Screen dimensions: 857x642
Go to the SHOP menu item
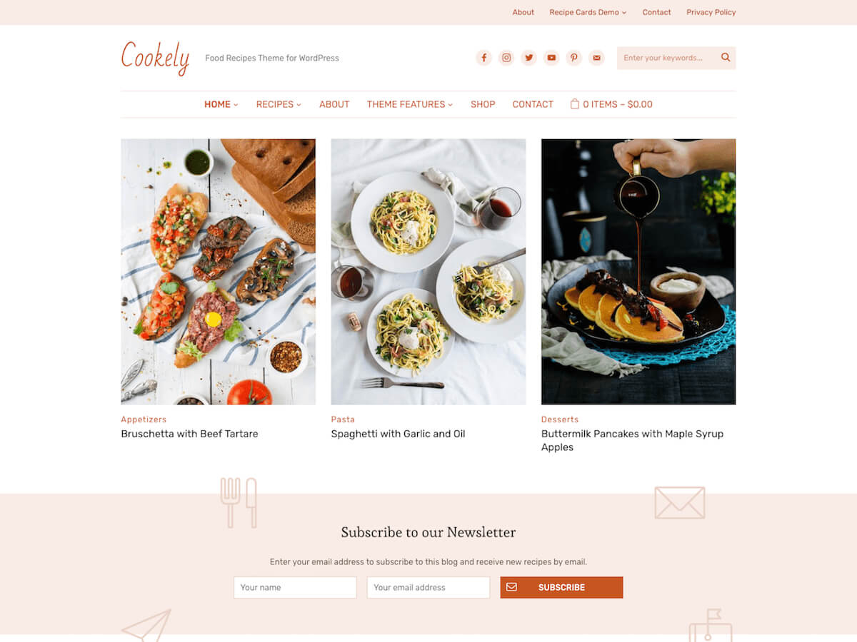483,104
